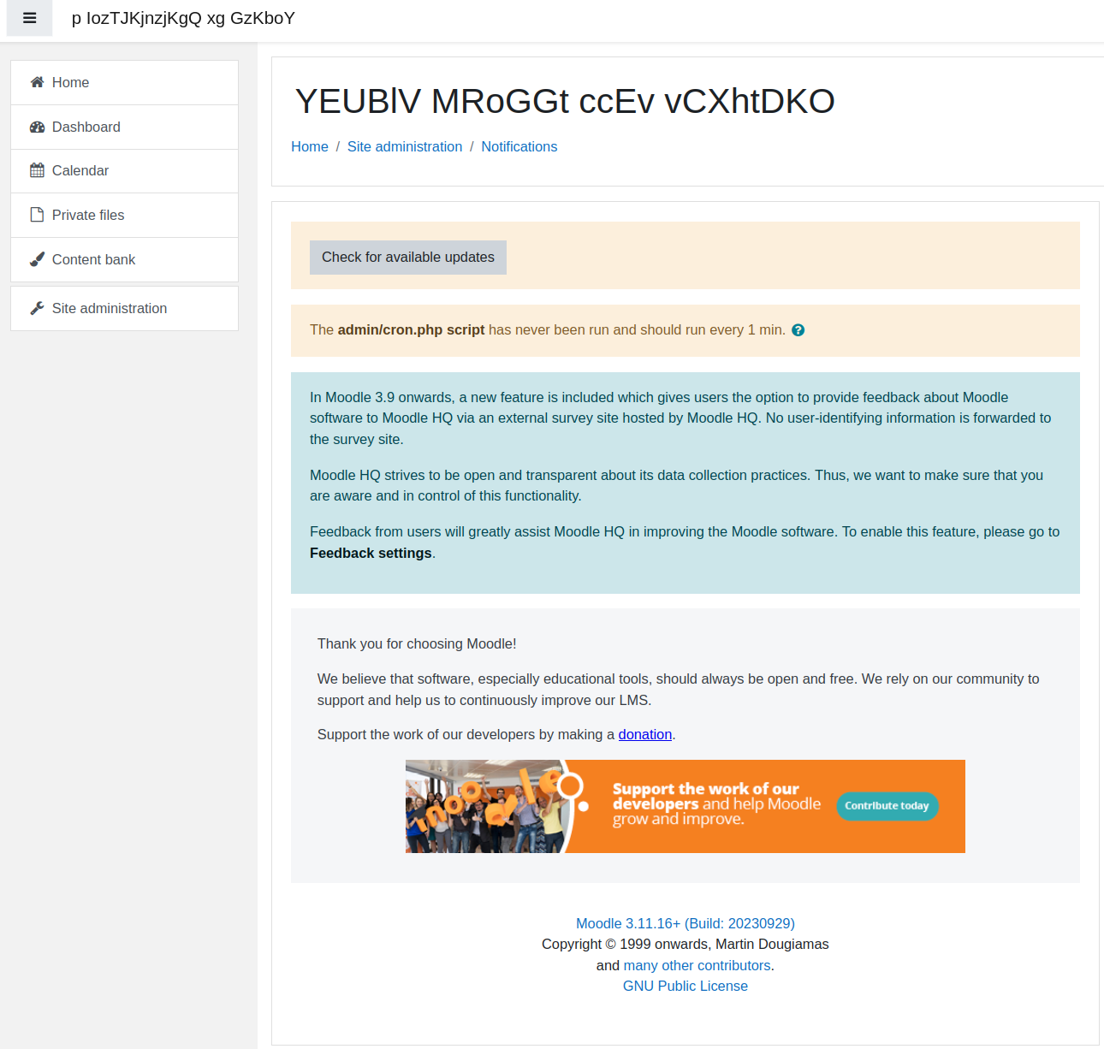Viewport: 1104px width, 1049px height.
Task: Click the Contribute today banner button
Action: (x=887, y=806)
